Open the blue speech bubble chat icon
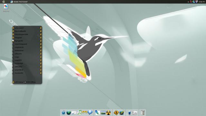Screen dimensions: 206x116 pos(90,112)
